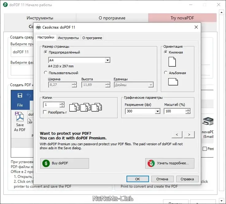Click main window scrollbar down arrow
This screenshot has height=204, width=226.
[x=221, y=201]
